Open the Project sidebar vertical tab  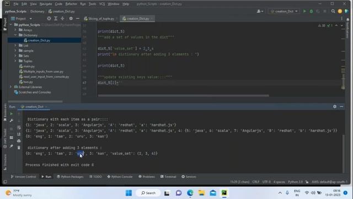pyautogui.click(x=5, y=24)
